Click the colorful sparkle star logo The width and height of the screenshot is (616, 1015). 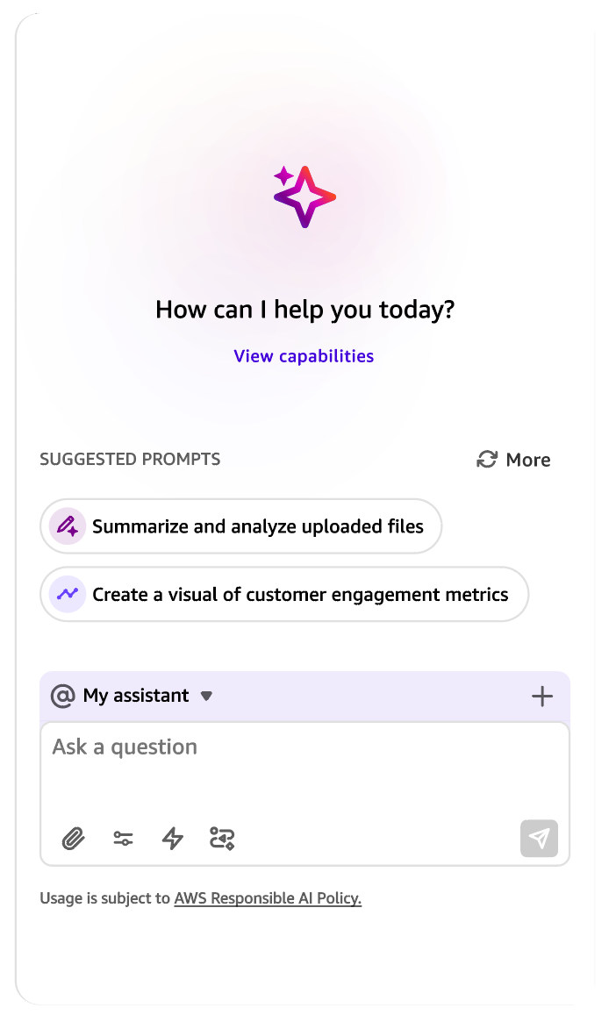click(x=304, y=197)
